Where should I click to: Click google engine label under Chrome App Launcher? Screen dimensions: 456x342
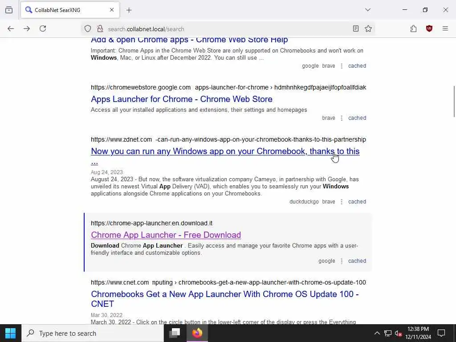point(326,261)
